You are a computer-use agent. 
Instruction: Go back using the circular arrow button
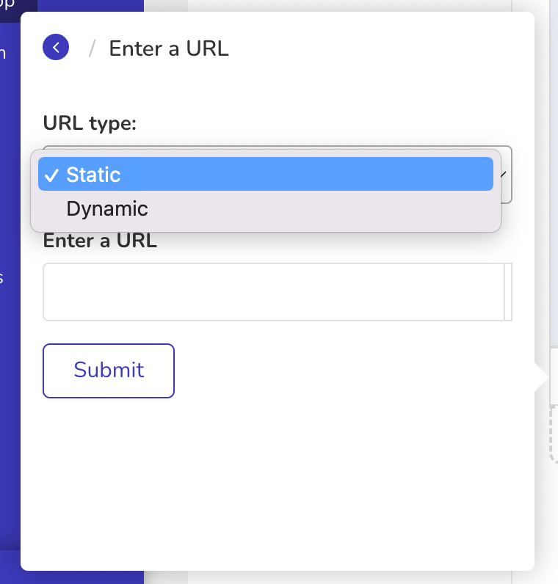56,47
